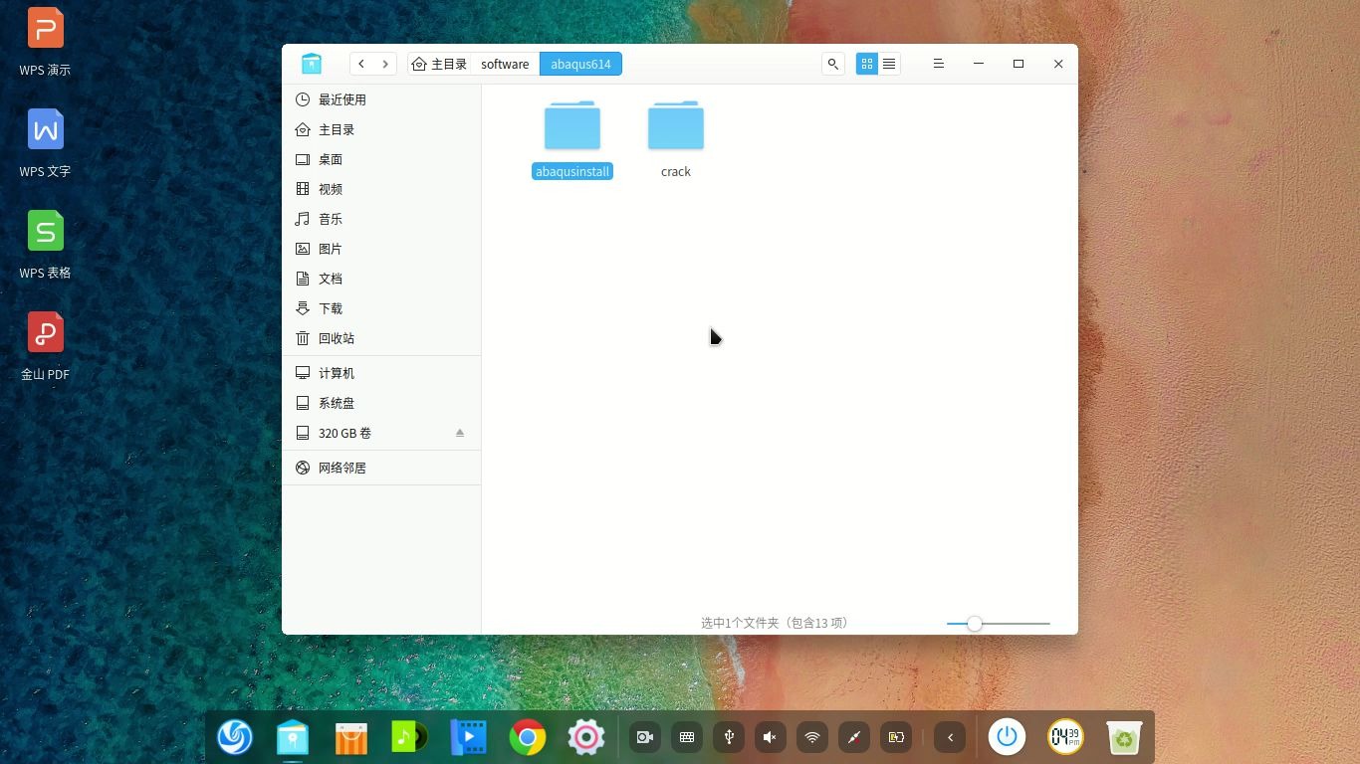Click the USB device tray icon

(729, 737)
